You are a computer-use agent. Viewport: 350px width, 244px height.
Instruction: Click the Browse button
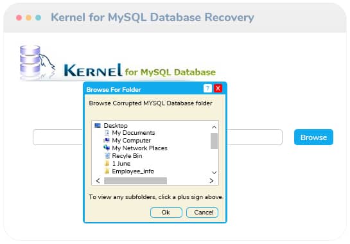tap(313, 137)
